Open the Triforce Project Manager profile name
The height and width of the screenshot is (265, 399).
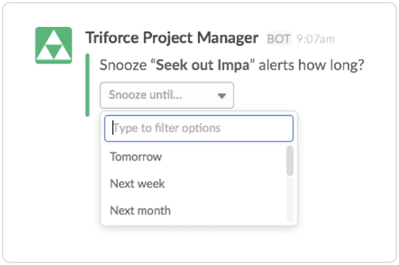pos(172,38)
